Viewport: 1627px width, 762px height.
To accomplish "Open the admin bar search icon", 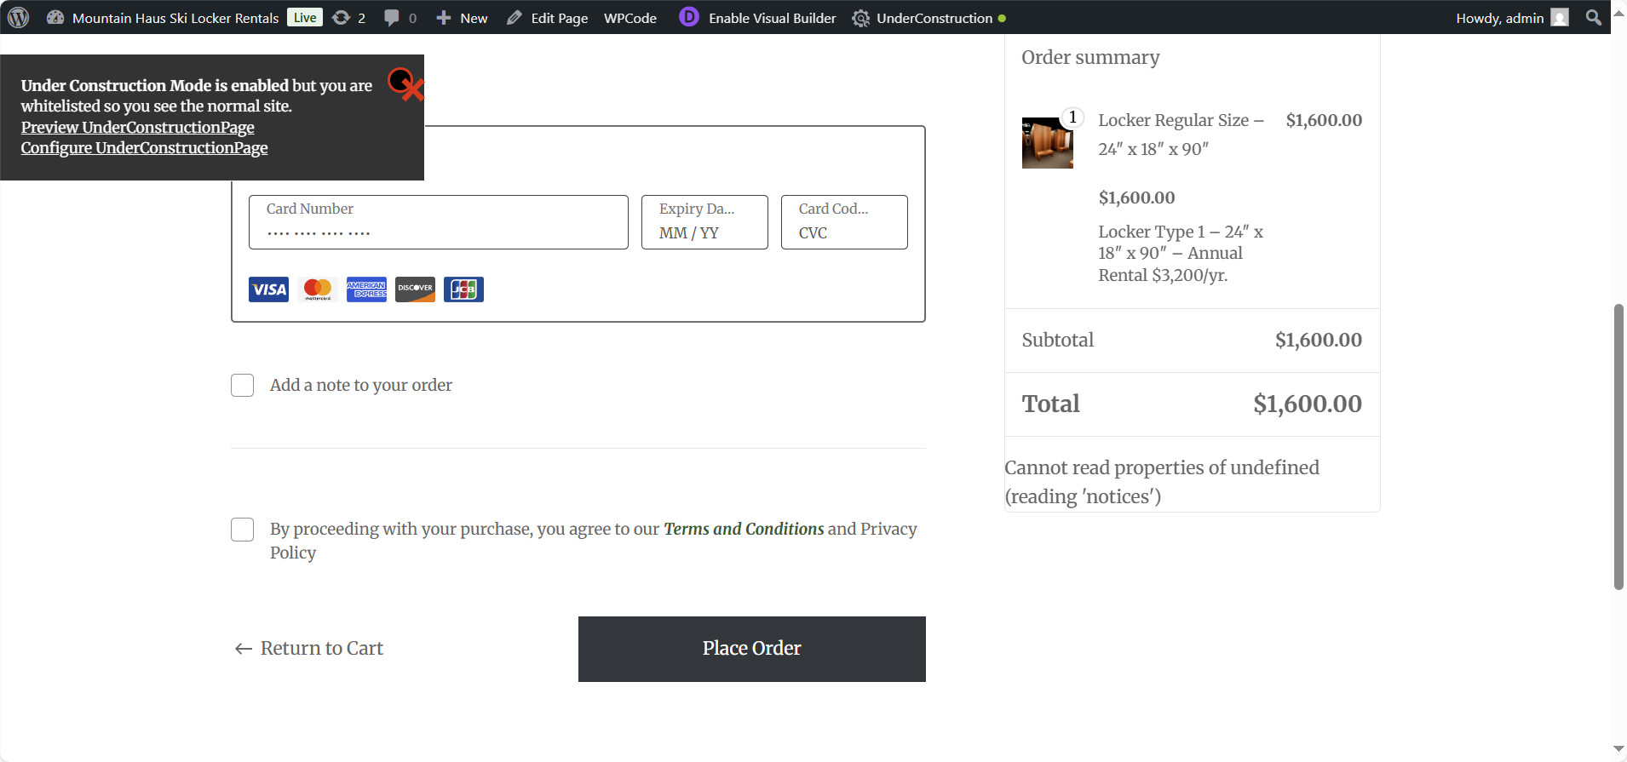I will 1593,18.
